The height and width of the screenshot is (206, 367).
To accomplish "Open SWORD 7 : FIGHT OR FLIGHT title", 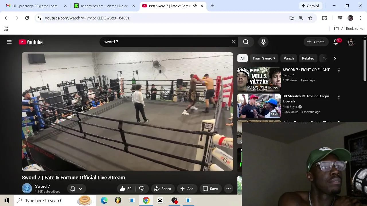I will point(306,70).
